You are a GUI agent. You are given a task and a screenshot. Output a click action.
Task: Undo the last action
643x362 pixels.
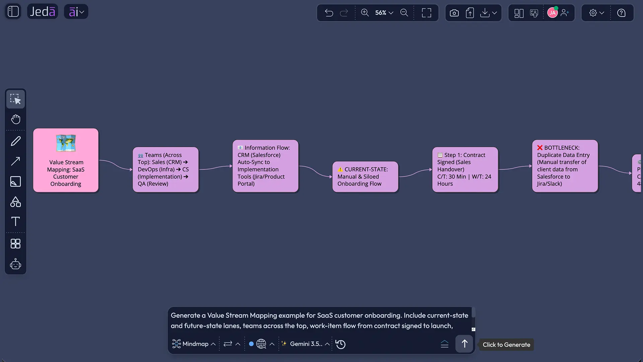click(329, 13)
